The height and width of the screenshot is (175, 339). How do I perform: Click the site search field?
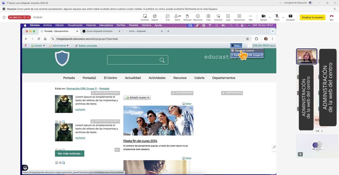(138, 60)
